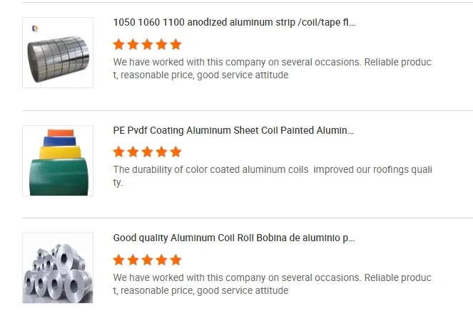The image size is (473, 318).
Task: Click the review text under the anodized aluminum strip
Action: pyautogui.click(x=273, y=68)
